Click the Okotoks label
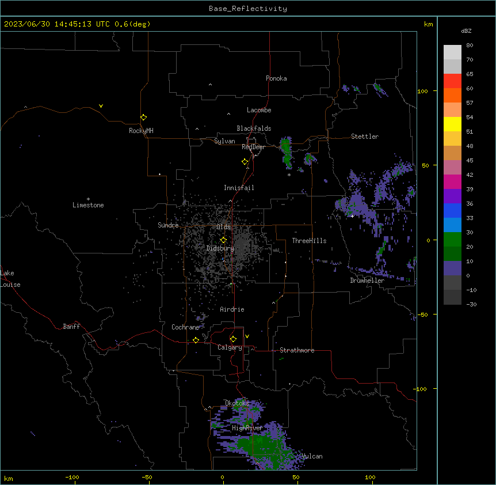 (237, 403)
